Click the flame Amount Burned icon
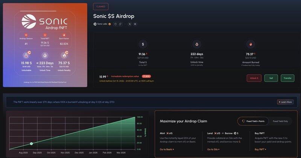This screenshot has width=301, height=158. pyautogui.click(x=251, y=44)
